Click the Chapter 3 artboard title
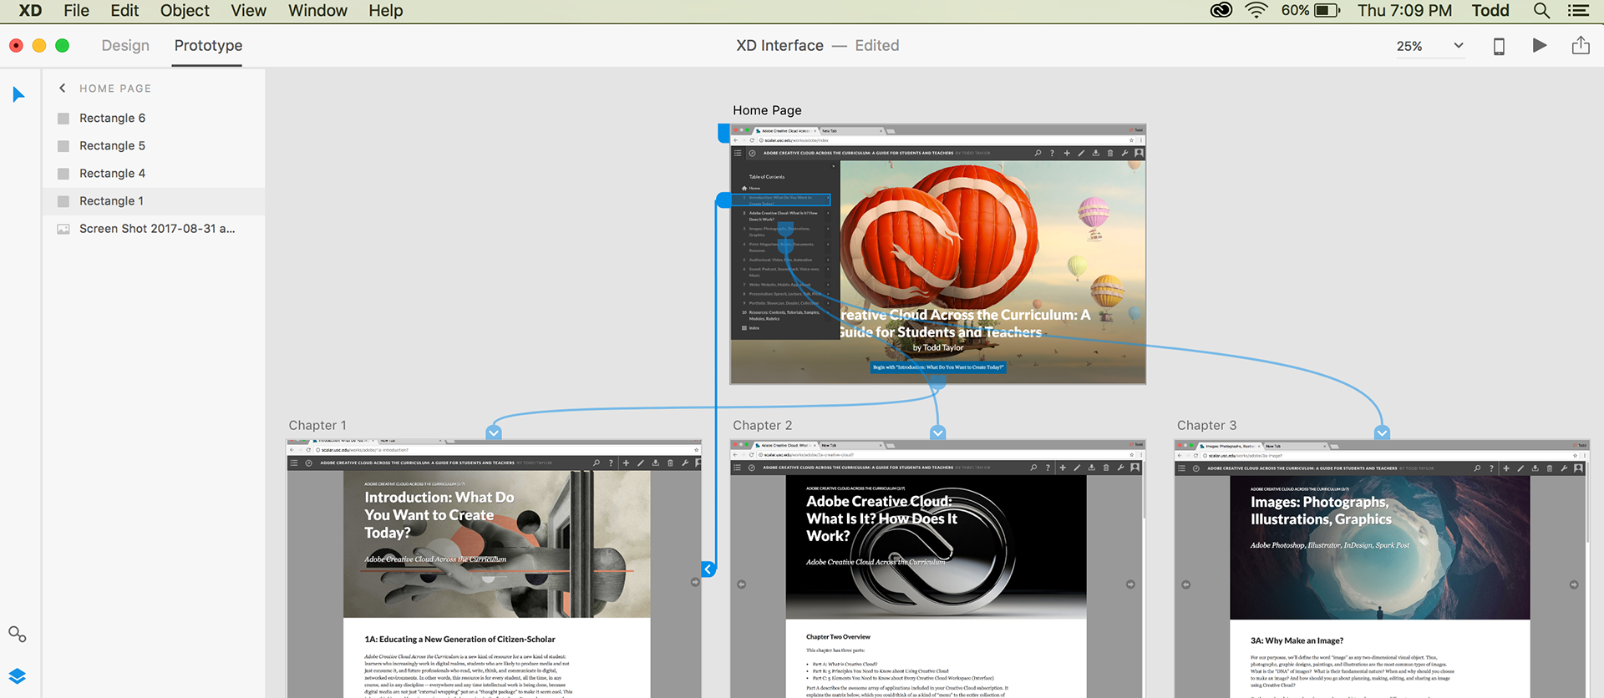Viewport: 1604px width, 698px height. coord(1206,426)
